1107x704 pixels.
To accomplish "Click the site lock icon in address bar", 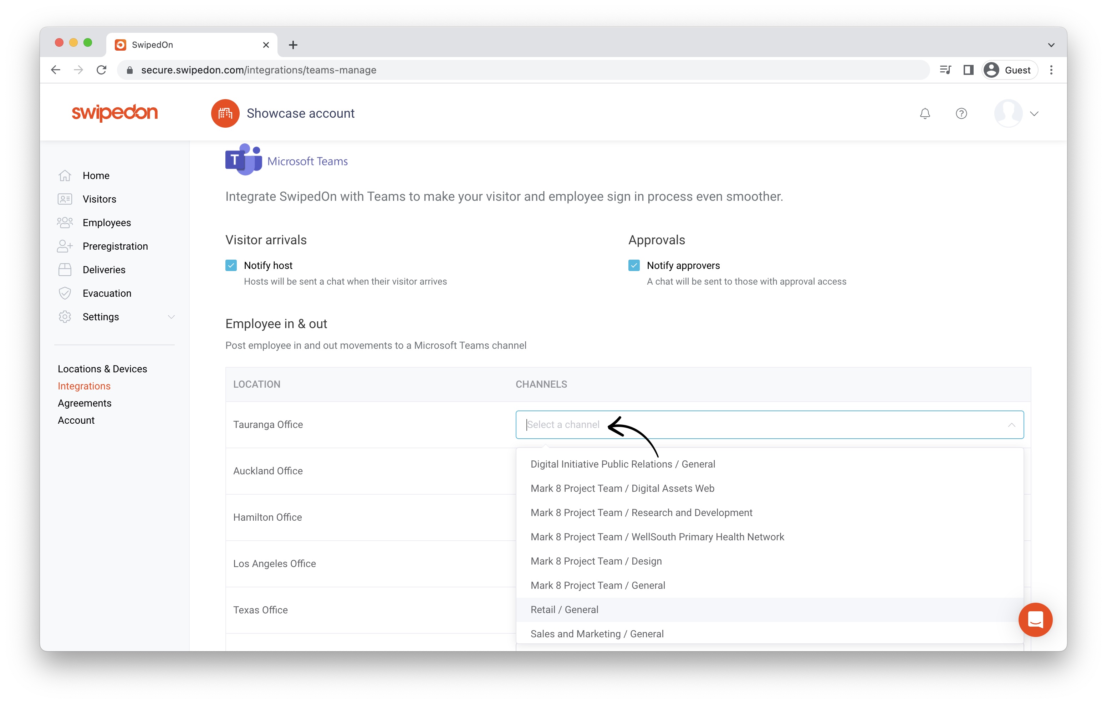I will tap(130, 70).
